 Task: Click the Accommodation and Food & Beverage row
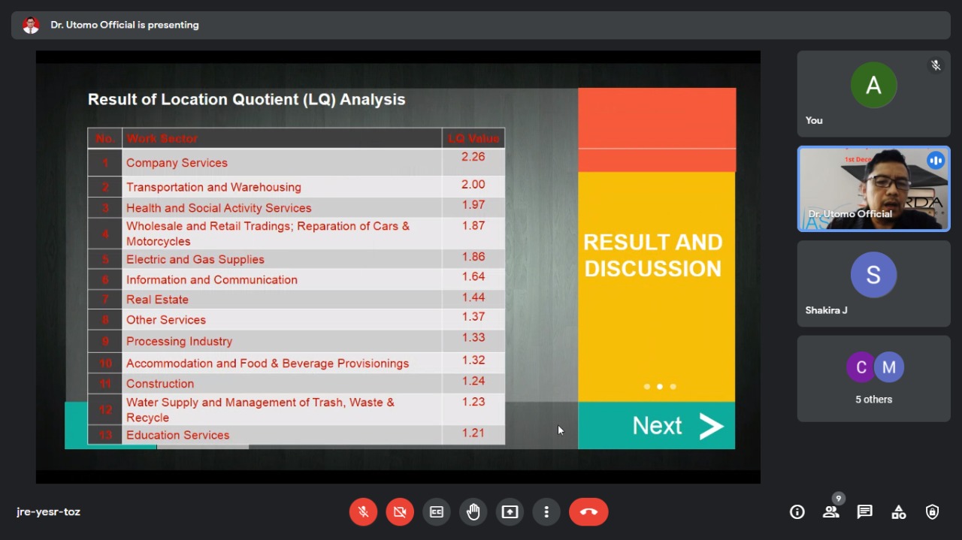point(296,364)
